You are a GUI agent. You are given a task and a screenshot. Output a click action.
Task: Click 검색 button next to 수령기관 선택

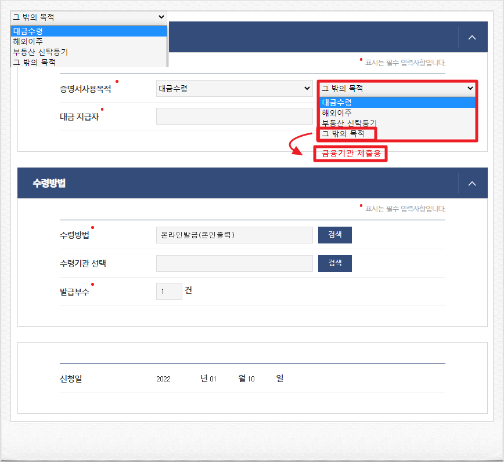point(335,263)
